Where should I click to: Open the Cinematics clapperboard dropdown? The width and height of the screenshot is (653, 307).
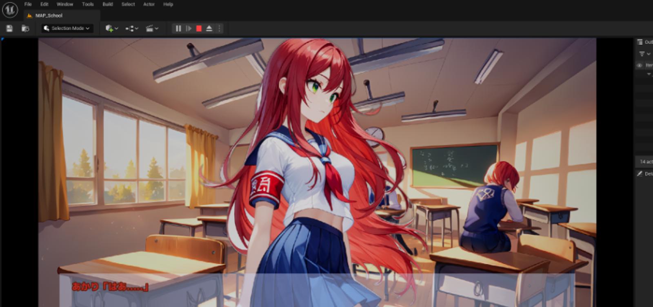152,29
